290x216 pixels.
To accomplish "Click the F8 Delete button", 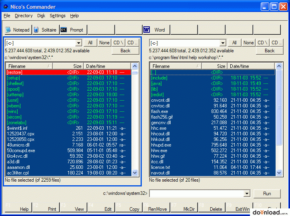I will pos(211,207).
